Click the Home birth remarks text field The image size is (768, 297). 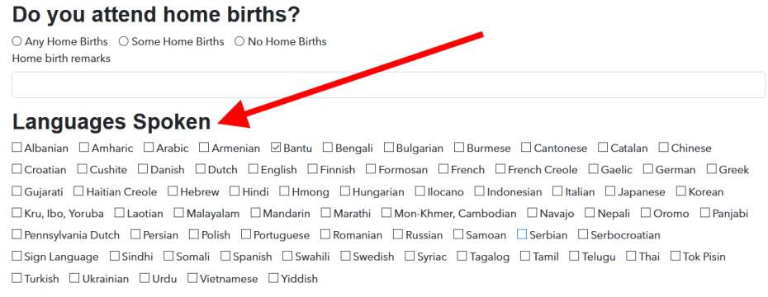point(388,85)
